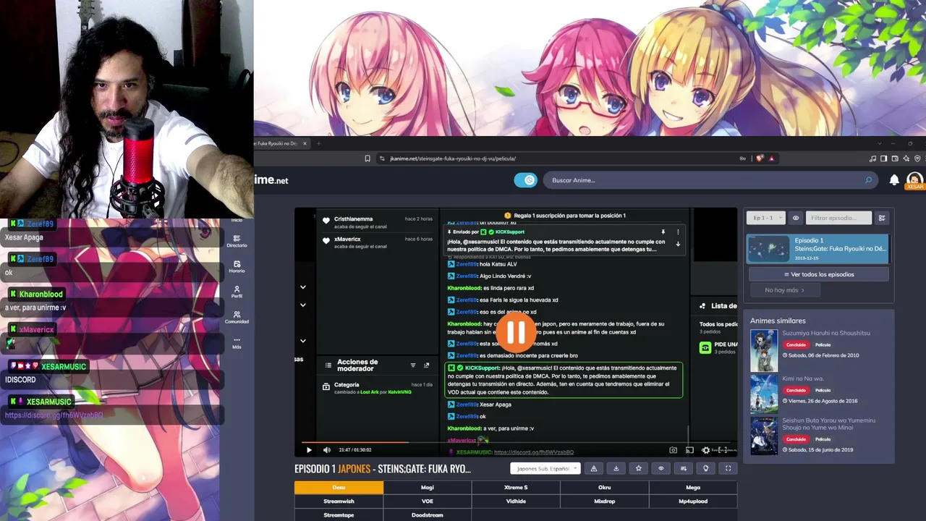Viewport: 926px width, 521px height.
Task: Open the Directorio sidebar icon
Action: [237, 241]
